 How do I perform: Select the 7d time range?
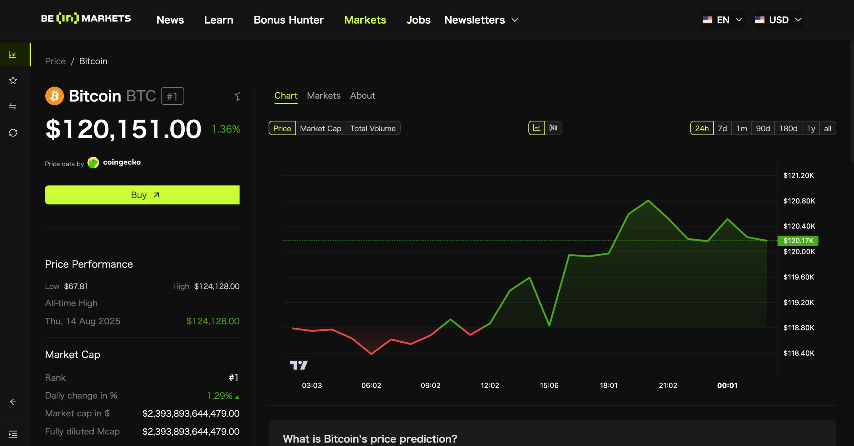[x=722, y=128]
